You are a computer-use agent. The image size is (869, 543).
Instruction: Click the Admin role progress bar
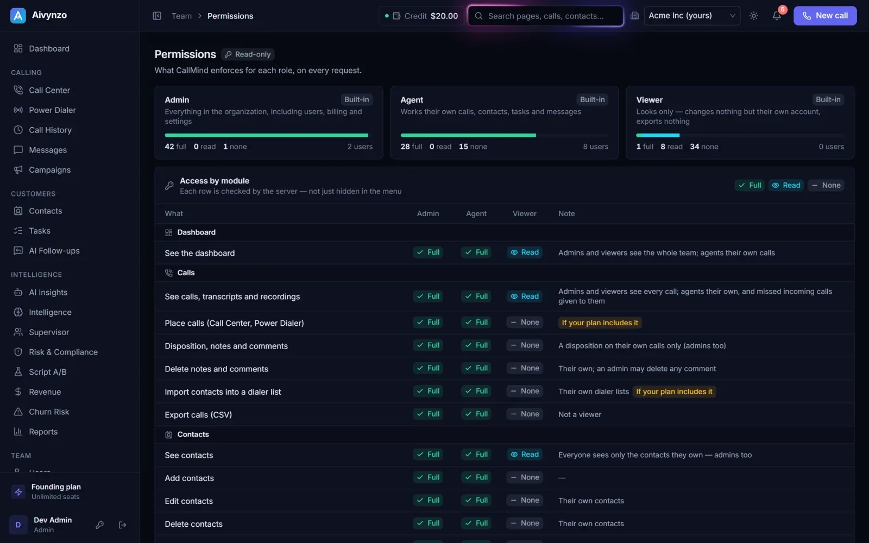pos(268,135)
